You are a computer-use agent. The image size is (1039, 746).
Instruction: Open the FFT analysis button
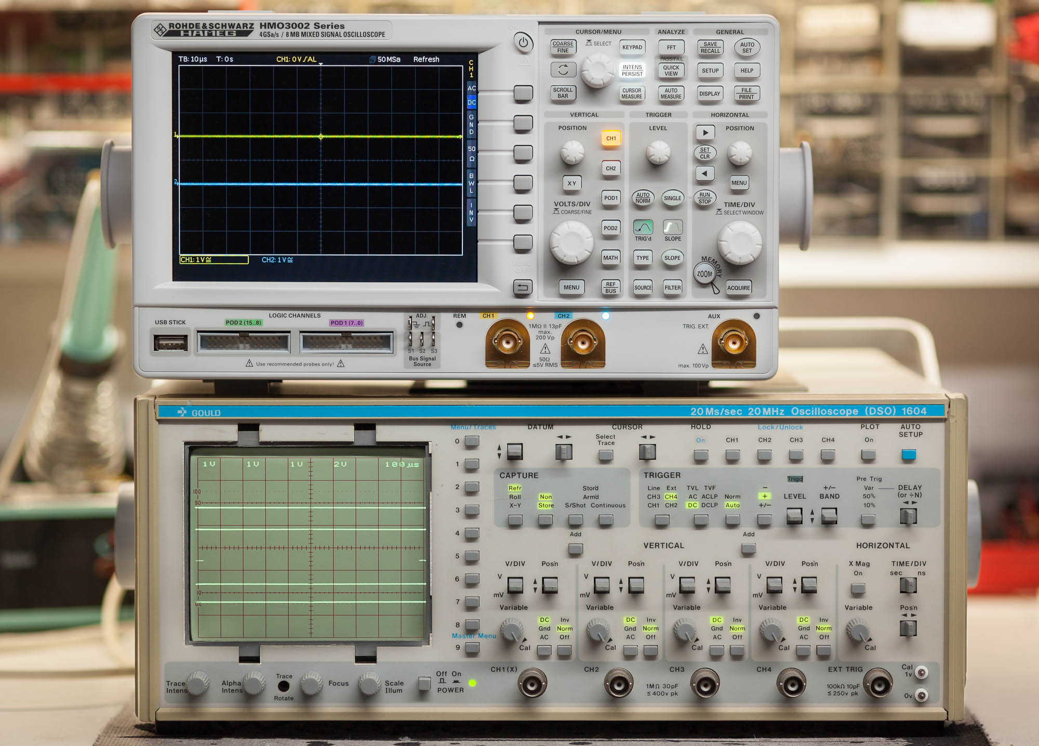pos(671,47)
